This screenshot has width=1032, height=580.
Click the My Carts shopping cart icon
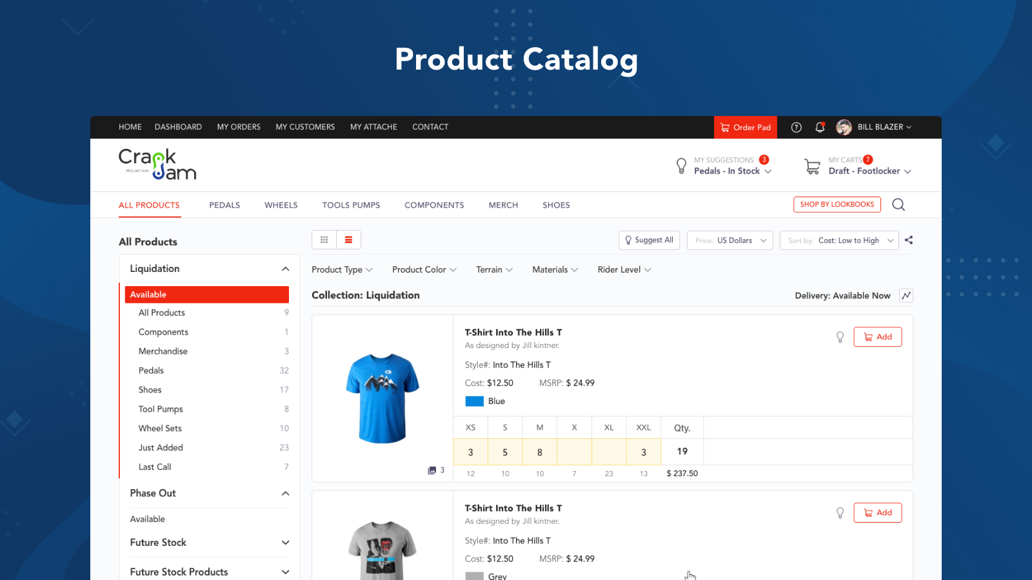click(x=813, y=166)
